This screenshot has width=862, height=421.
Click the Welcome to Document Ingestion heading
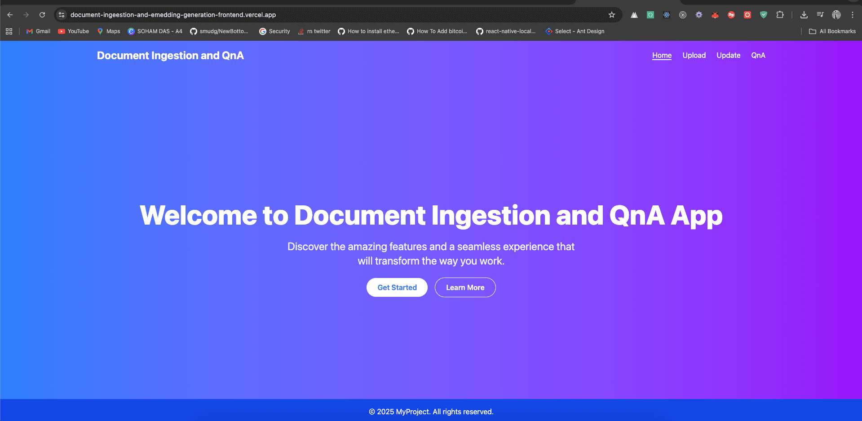(x=431, y=216)
